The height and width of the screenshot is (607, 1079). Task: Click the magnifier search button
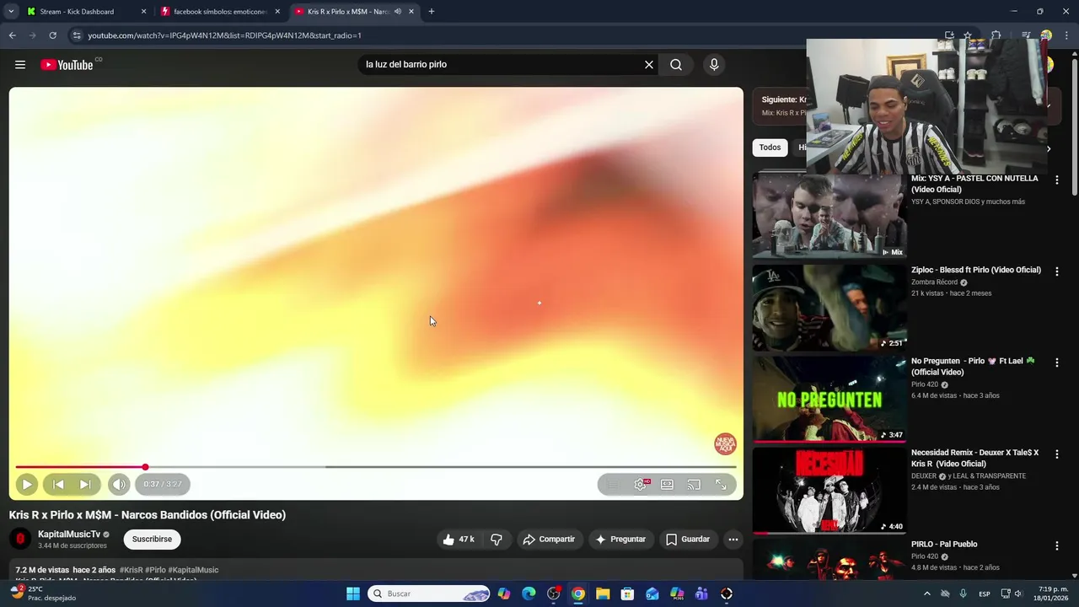(x=676, y=64)
